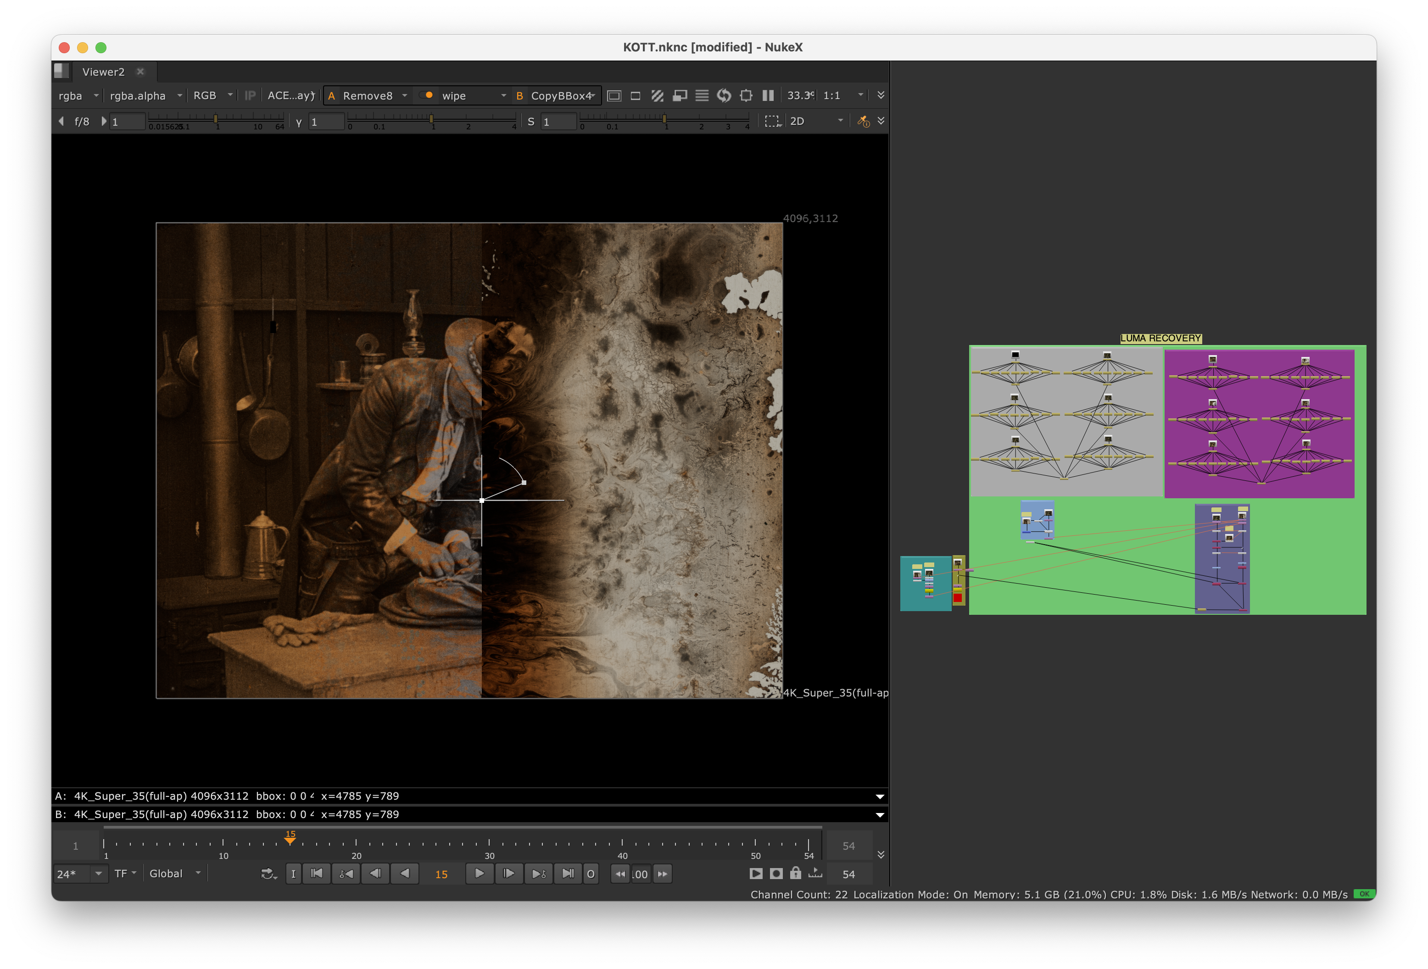Pause viewer updates with pause icon
The width and height of the screenshot is (1428, 969).
point(768,96)
